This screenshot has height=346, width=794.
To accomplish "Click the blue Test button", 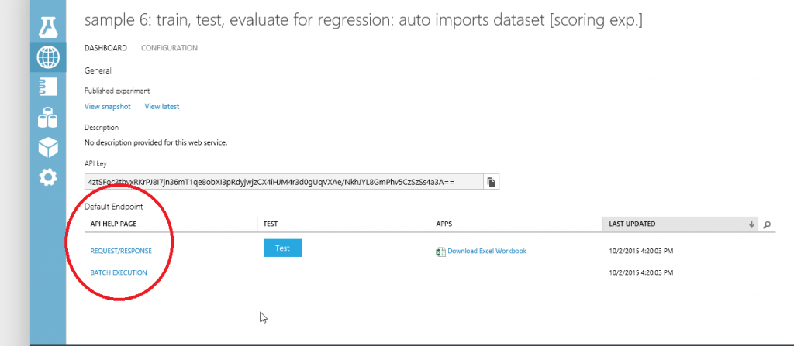I will (x=282, y=248).
